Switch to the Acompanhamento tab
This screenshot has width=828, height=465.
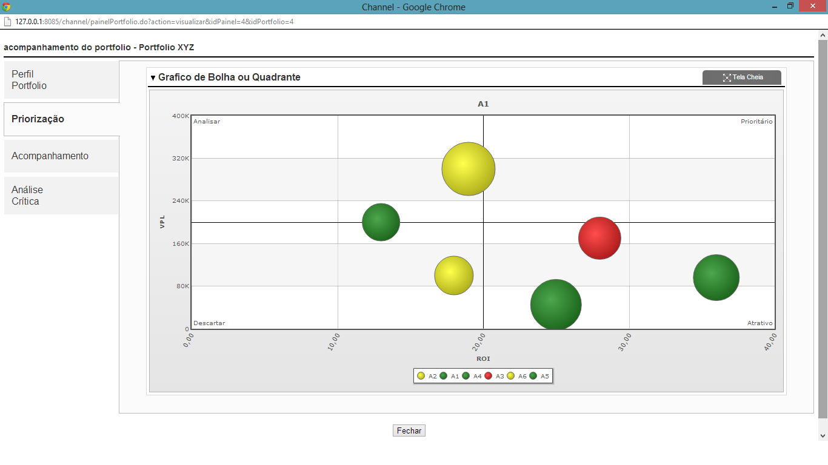click(61, 156)
